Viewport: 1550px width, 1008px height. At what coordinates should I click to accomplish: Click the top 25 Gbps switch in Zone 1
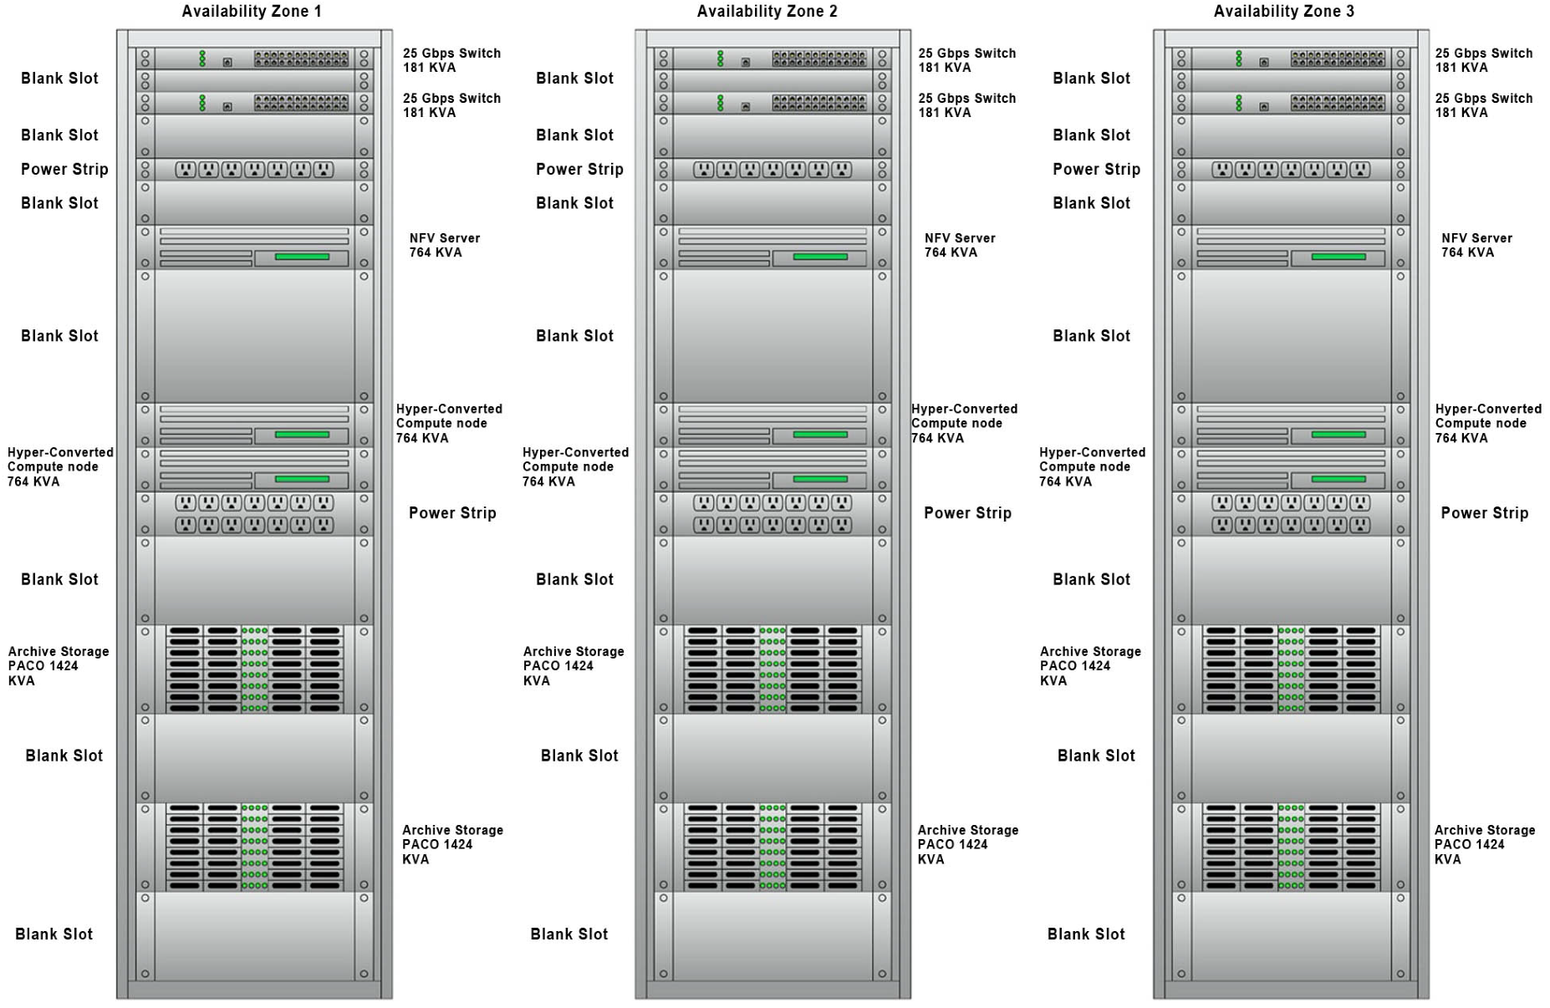click(x=254, y=59)
